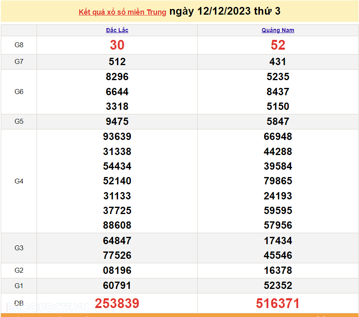359x317 pixels.
Task: Click Đắc Lắc G1 result 60791
Action: click(x=117, y=286)
